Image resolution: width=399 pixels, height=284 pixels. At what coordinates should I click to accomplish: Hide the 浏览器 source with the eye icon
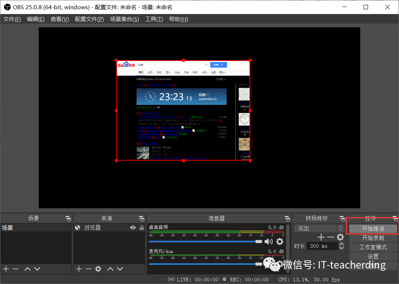pos(133,227)
